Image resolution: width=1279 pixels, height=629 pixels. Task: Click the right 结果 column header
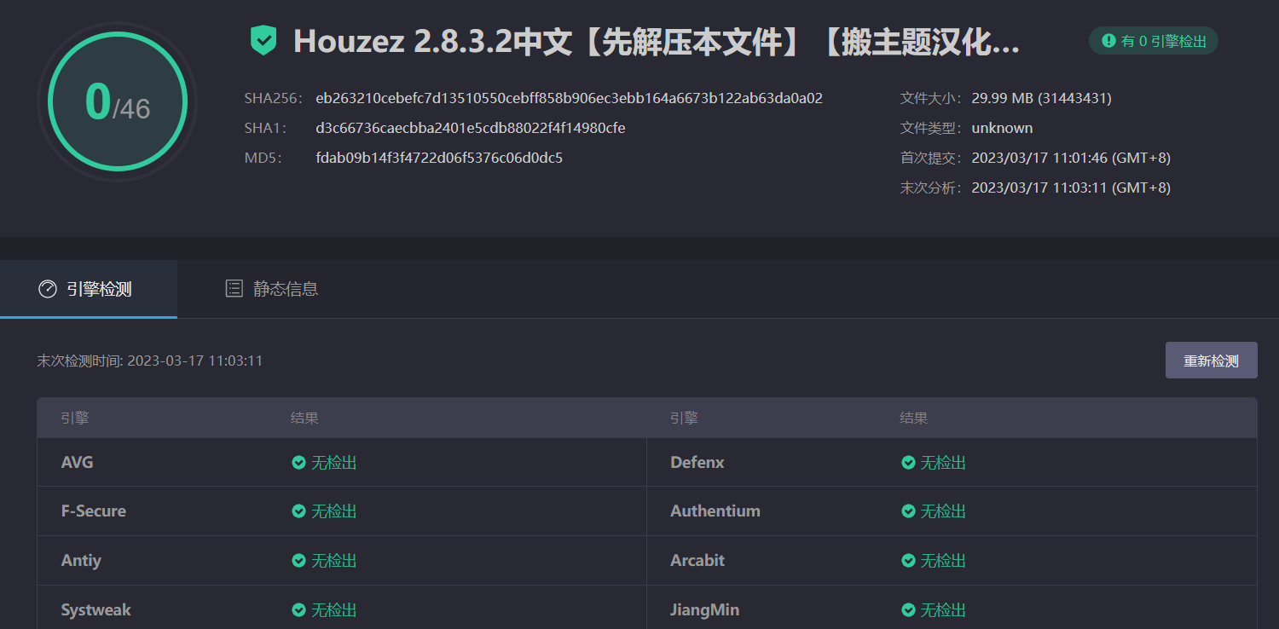coord(914,418)
